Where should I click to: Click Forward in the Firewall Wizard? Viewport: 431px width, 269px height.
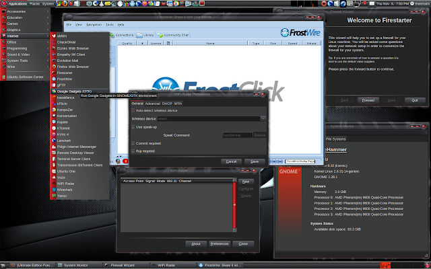(368, 100)
